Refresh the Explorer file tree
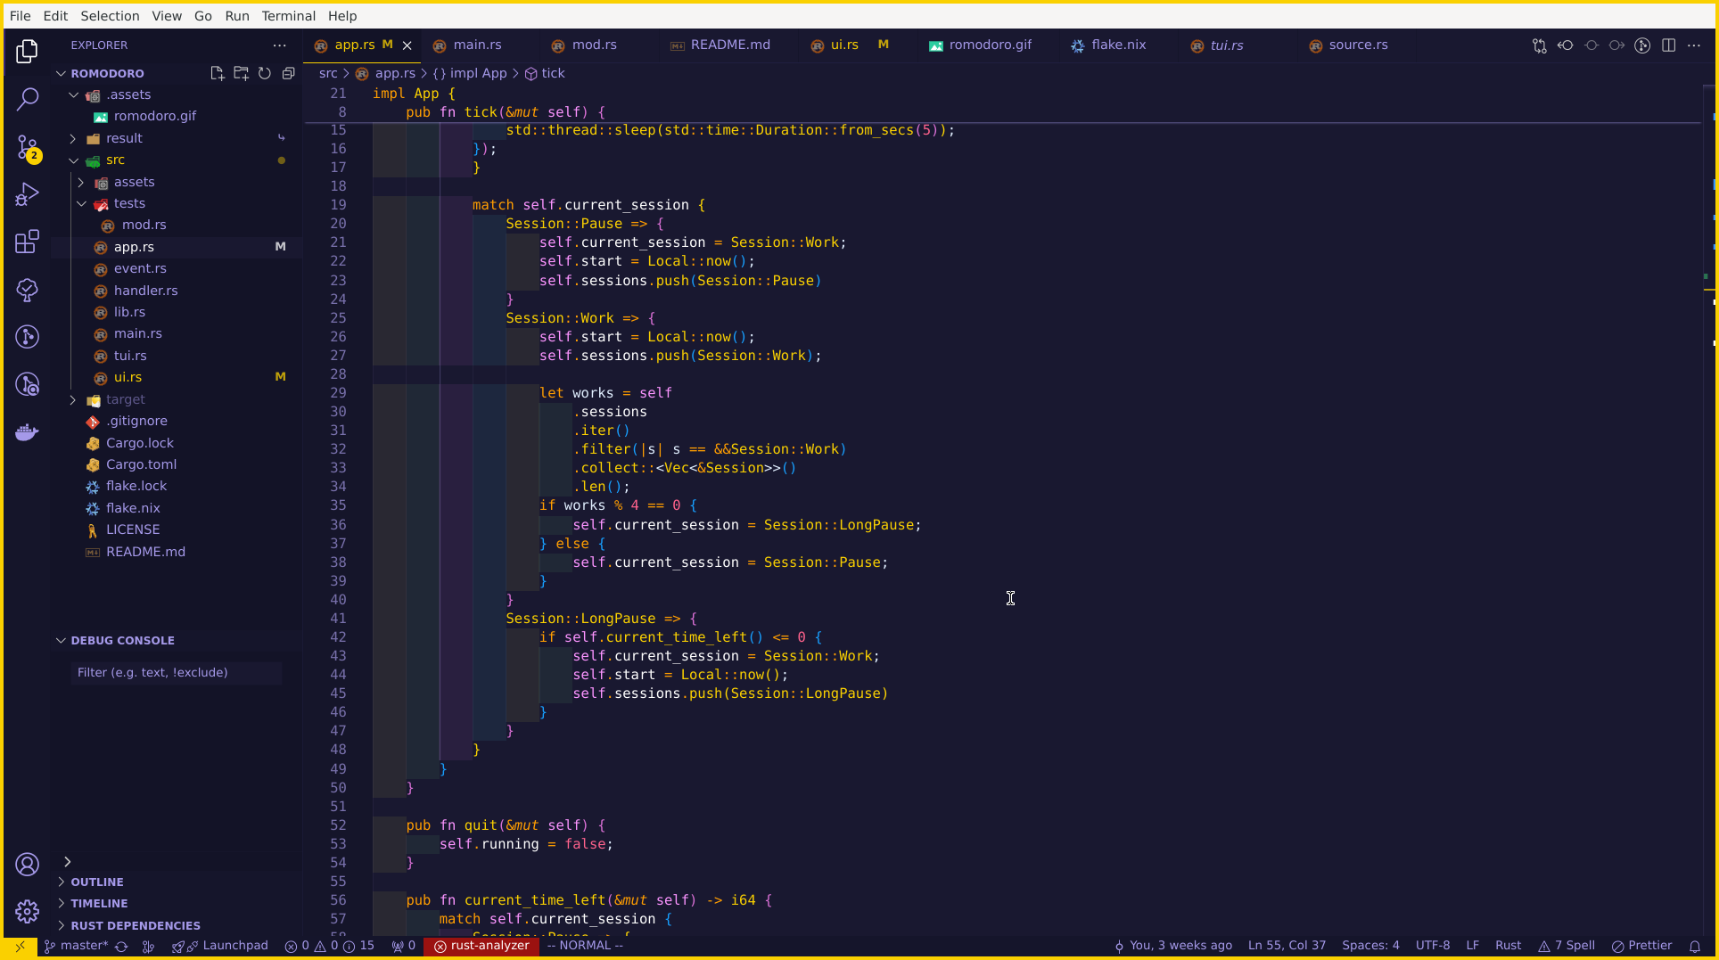1719x960 pixels. [265, 73]
